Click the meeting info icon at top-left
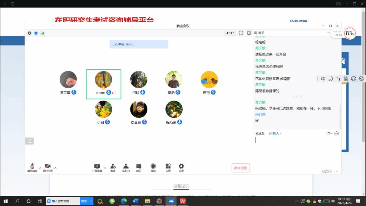The height and width of the screenshot is (206, 366). pyautogui.click(x=30, y=33)
